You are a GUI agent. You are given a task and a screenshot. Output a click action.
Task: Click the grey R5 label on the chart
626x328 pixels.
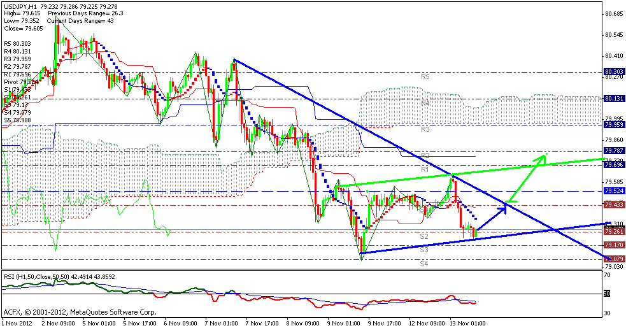click(425, 76)
